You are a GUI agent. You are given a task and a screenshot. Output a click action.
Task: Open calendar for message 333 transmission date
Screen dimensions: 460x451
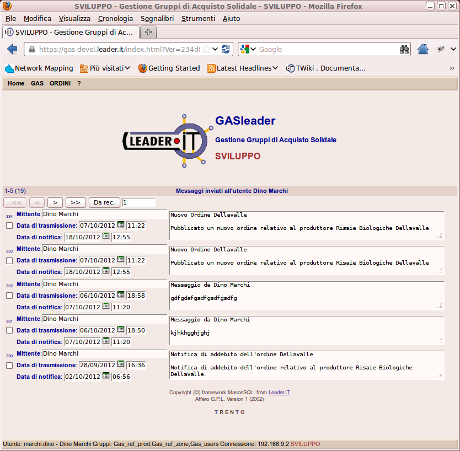click(121, 259)
